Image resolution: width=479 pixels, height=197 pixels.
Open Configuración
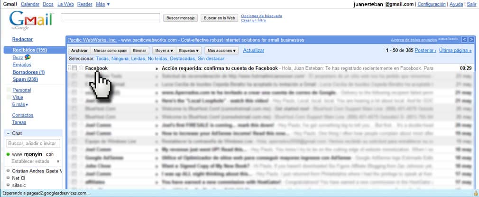pos(432,4)
